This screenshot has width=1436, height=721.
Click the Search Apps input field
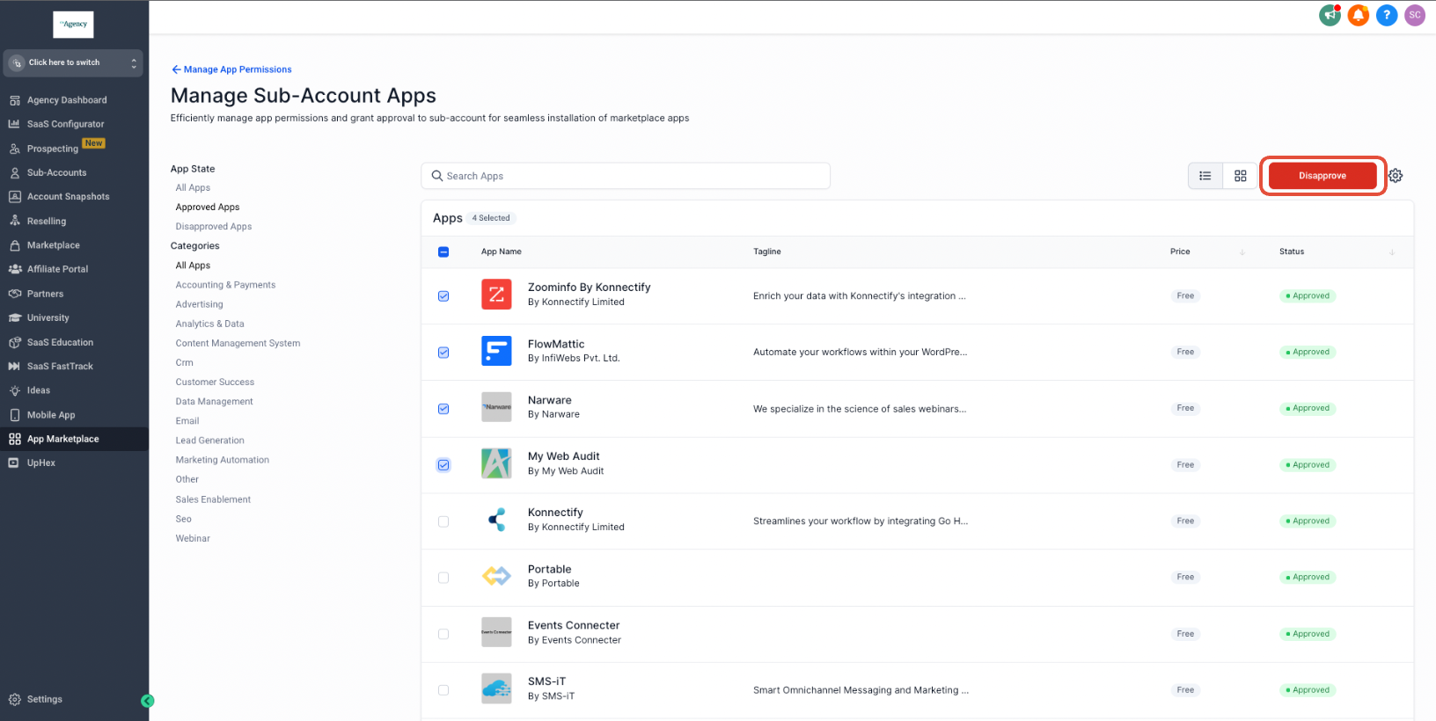point(626,176)
